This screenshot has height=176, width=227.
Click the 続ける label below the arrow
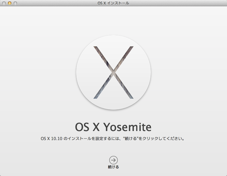point(113,167)
